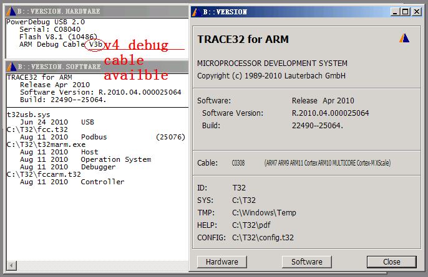Click 'Jun 24 2010 USB' line
This screenshot has height=277, width=428.
click(57, 122)
